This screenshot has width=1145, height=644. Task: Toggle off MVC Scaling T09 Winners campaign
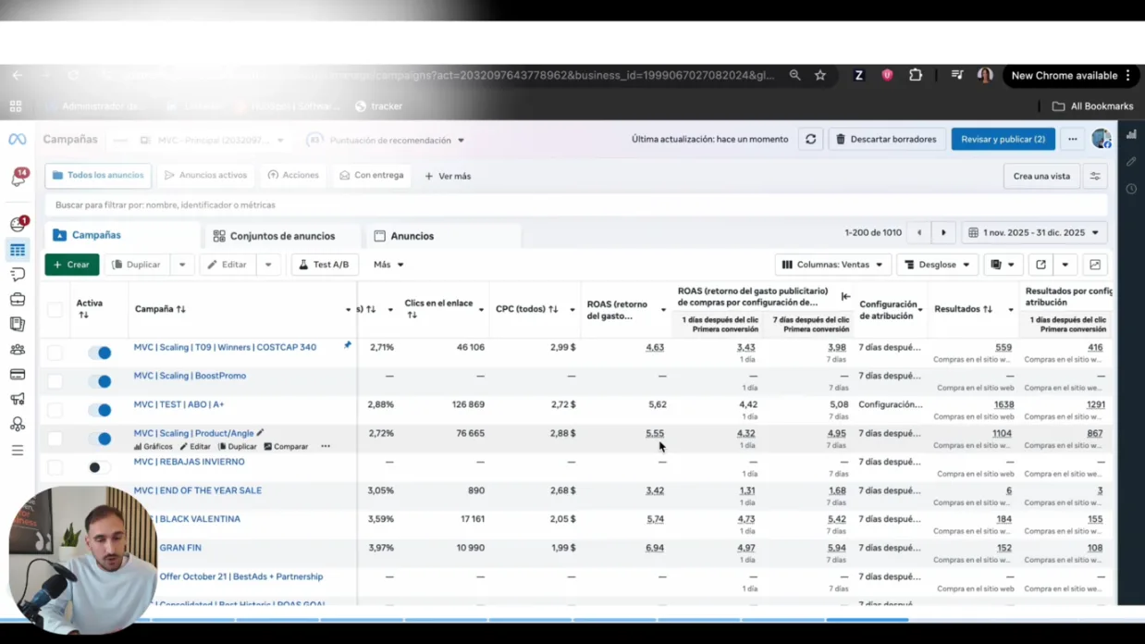(100, 353)
